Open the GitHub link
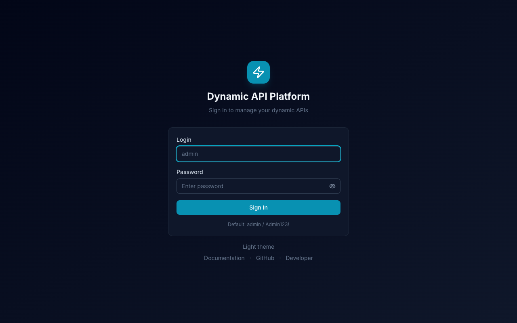Image resolution: width=517 pixels, height=323 pixels. [265, 258]
